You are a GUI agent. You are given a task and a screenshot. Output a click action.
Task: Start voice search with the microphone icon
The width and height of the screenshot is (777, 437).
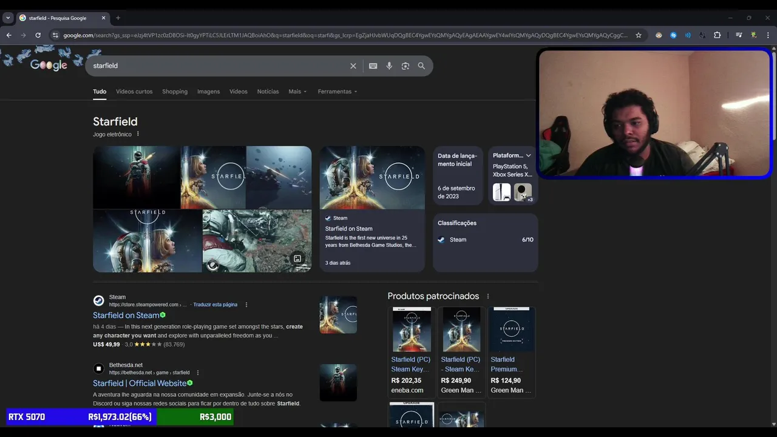(x=389, y=66)
